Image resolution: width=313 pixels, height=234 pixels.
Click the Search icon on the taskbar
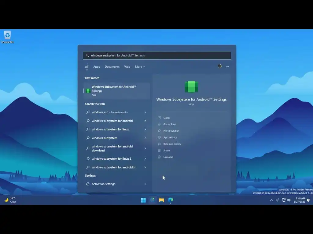click(152, 200)
